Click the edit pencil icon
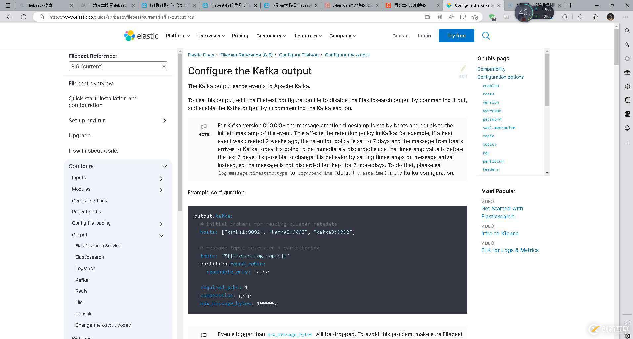This screenshot has width=633, height=339. (x=463, y=69)
